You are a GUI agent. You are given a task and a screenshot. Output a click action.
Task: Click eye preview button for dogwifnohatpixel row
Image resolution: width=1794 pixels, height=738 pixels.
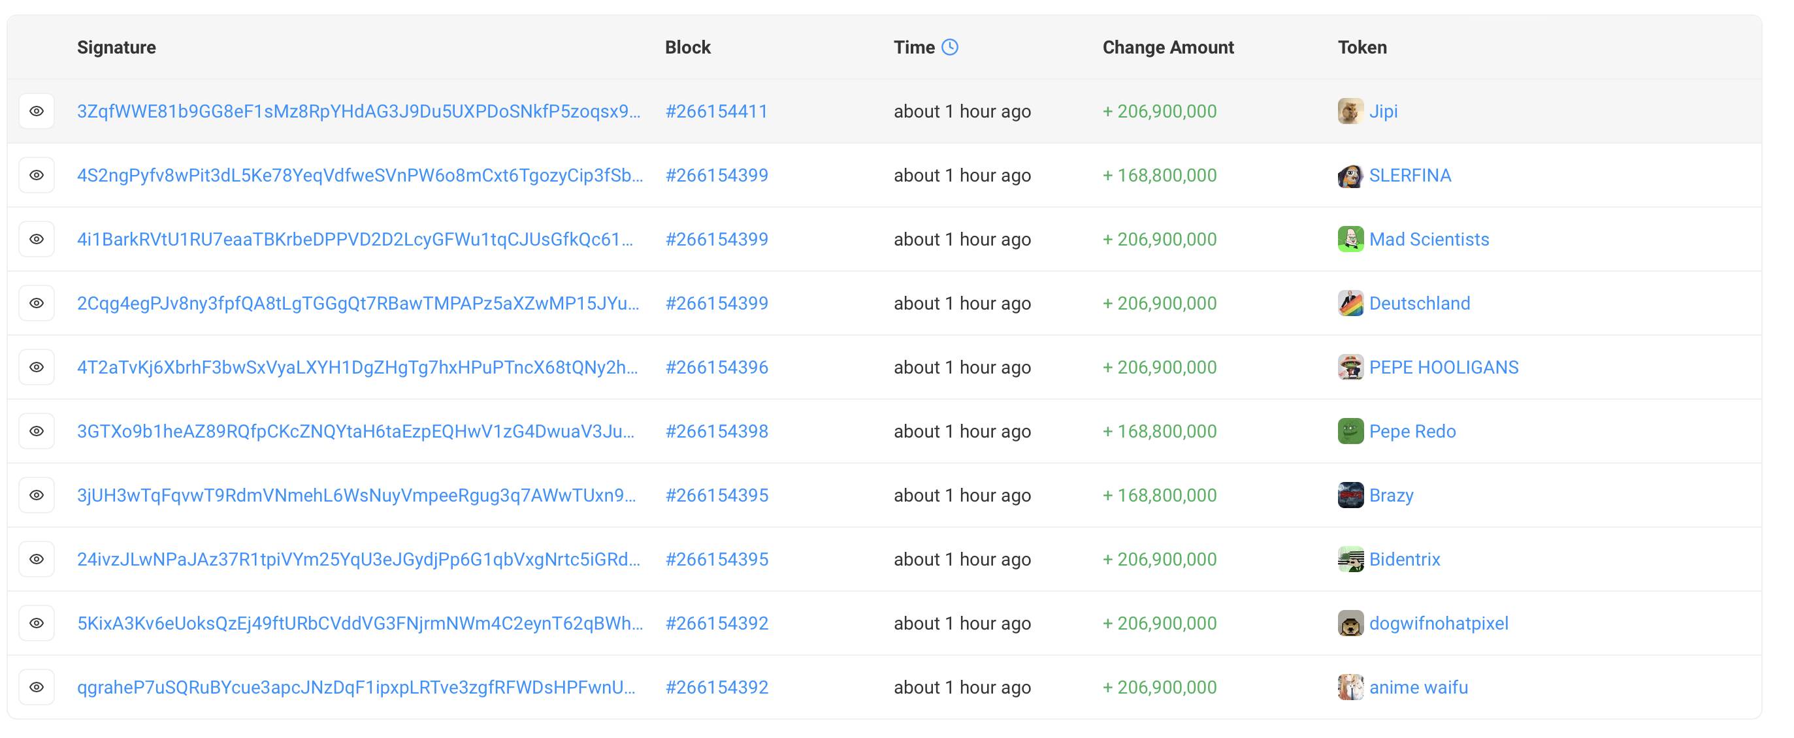[37, 624]
